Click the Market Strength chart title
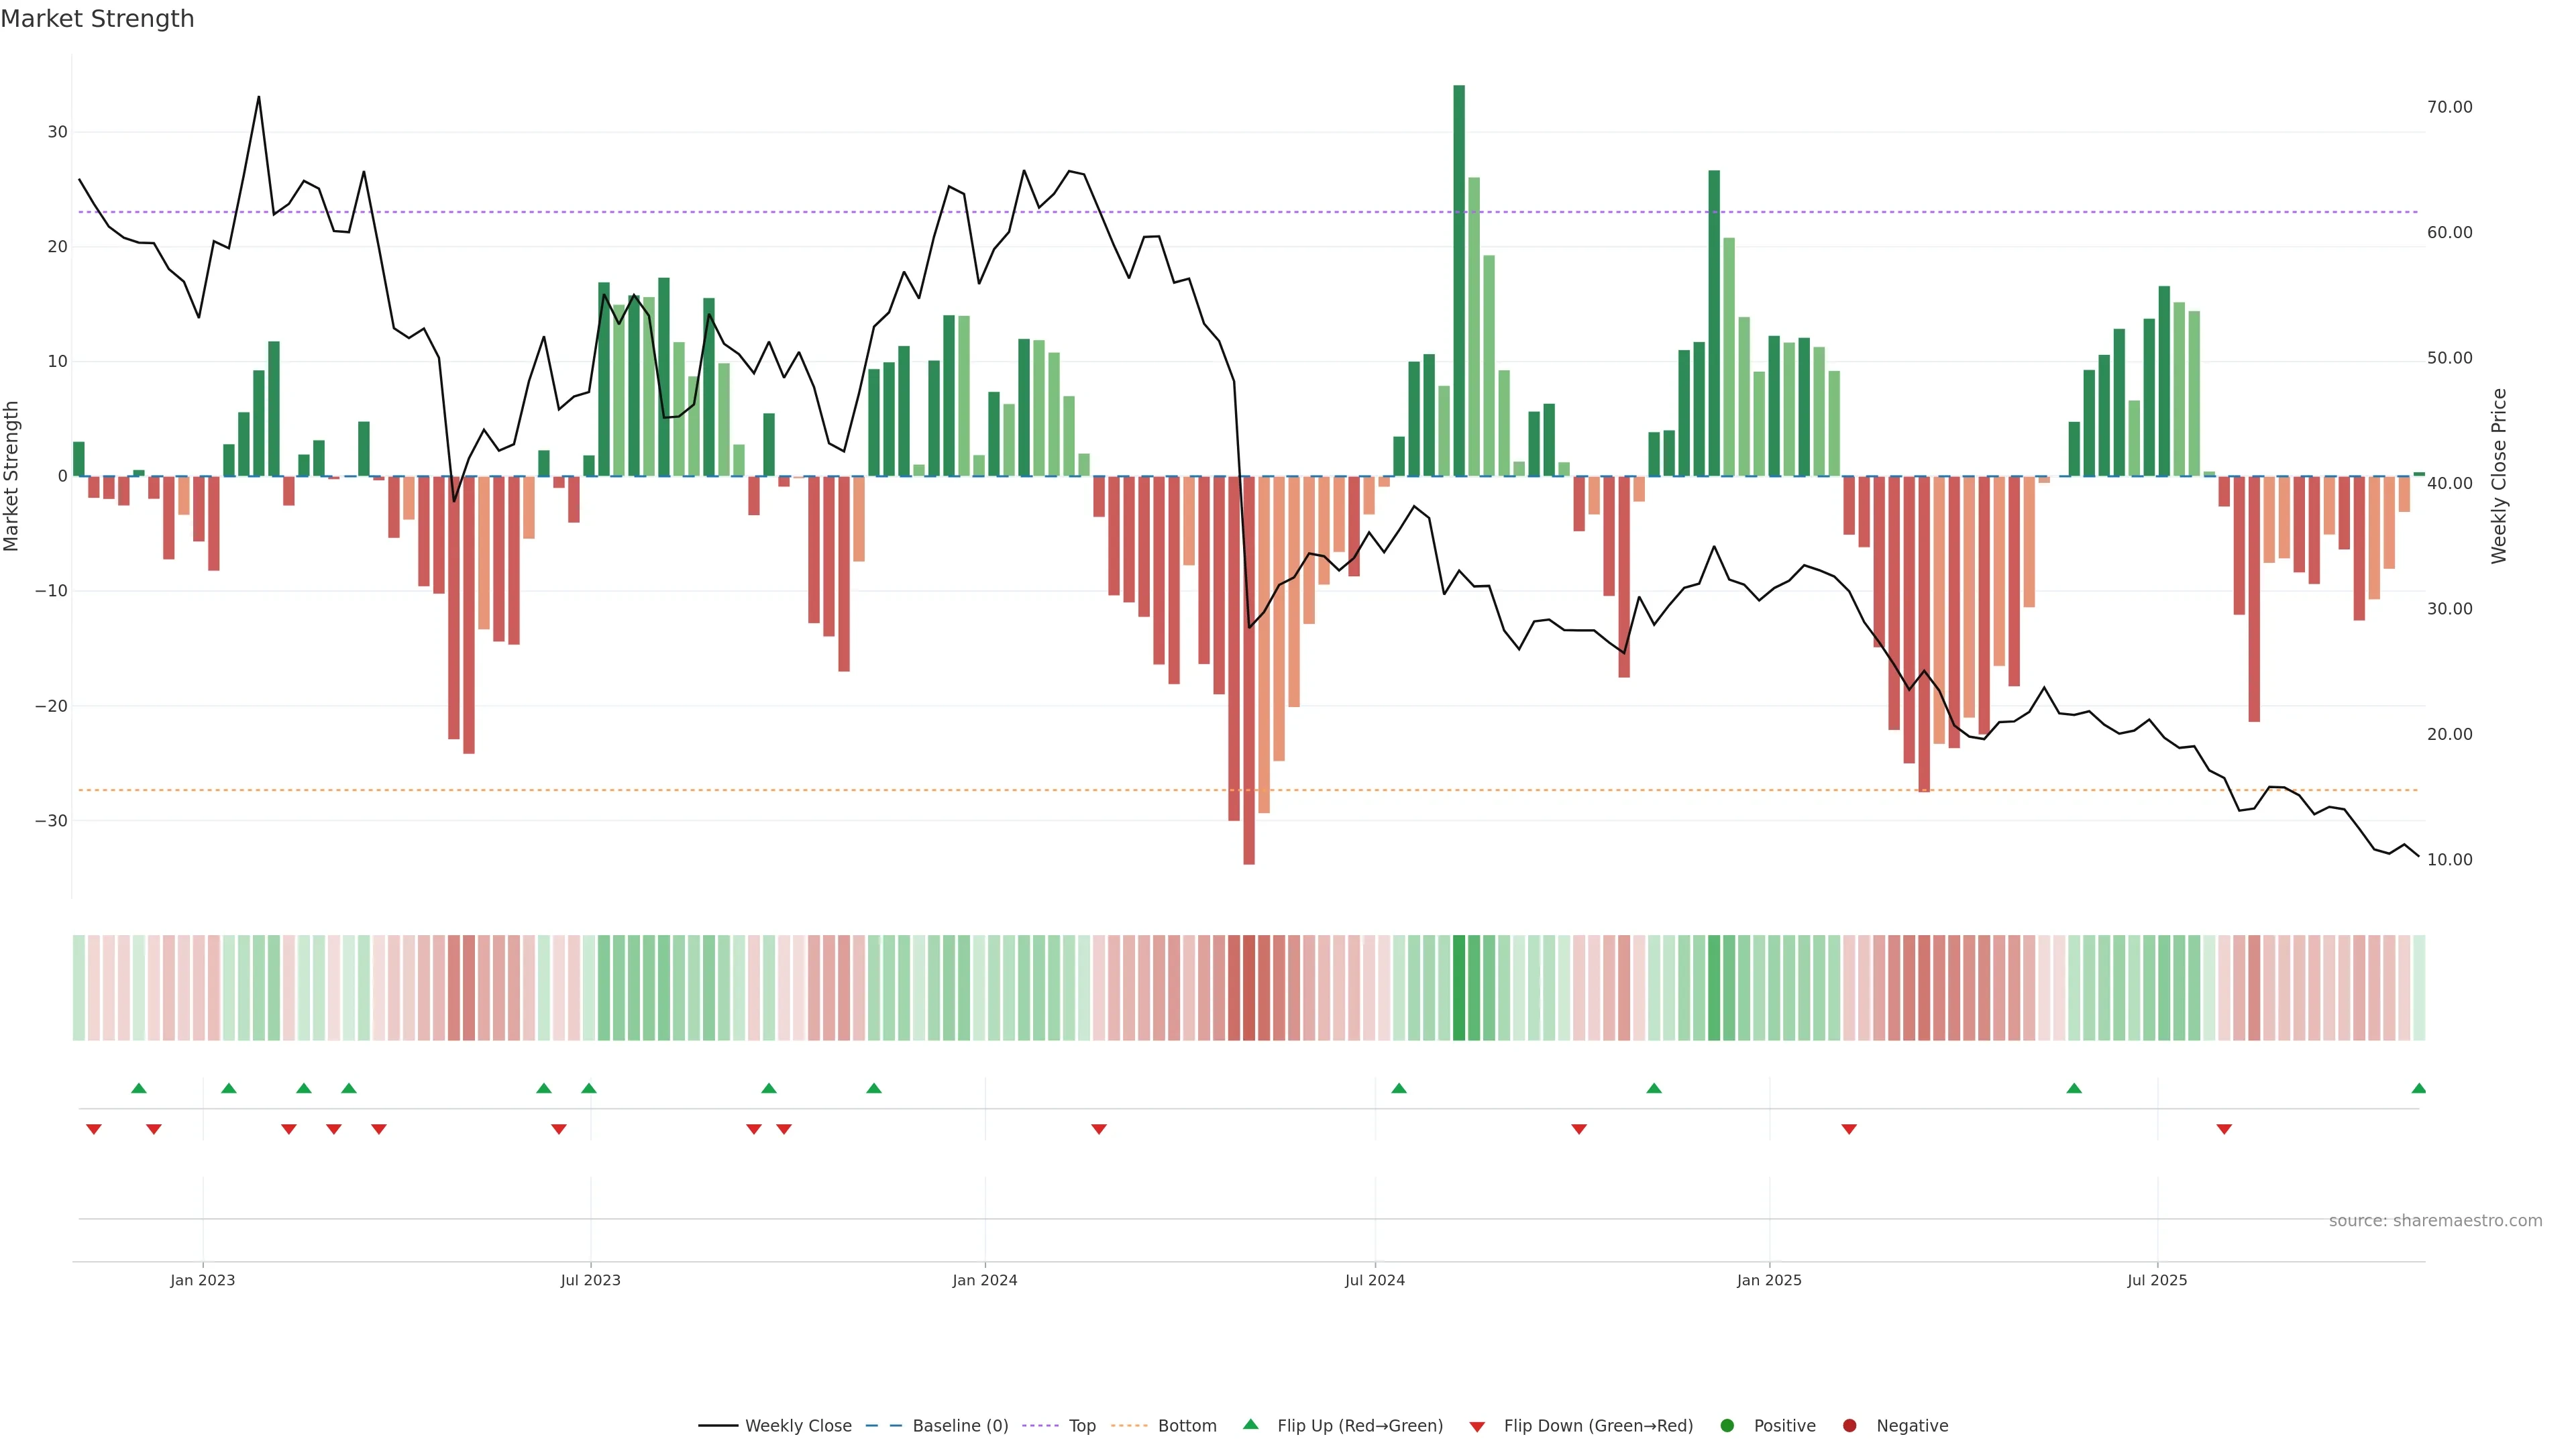2576x1449 pixels. 97,19
